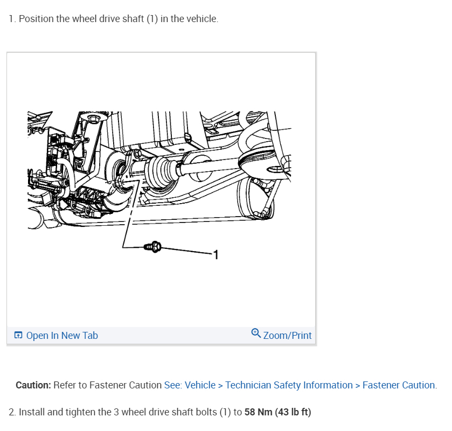This screenshot has height=431, width=452.
Task: Open the diagram via Open In New Tab text
Action: coord(62,335)
